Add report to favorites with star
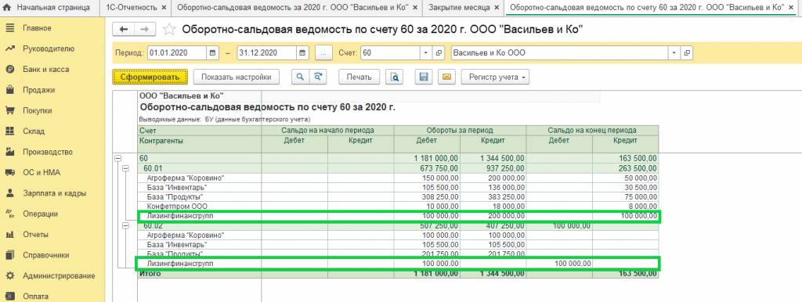 click(169, 30)
